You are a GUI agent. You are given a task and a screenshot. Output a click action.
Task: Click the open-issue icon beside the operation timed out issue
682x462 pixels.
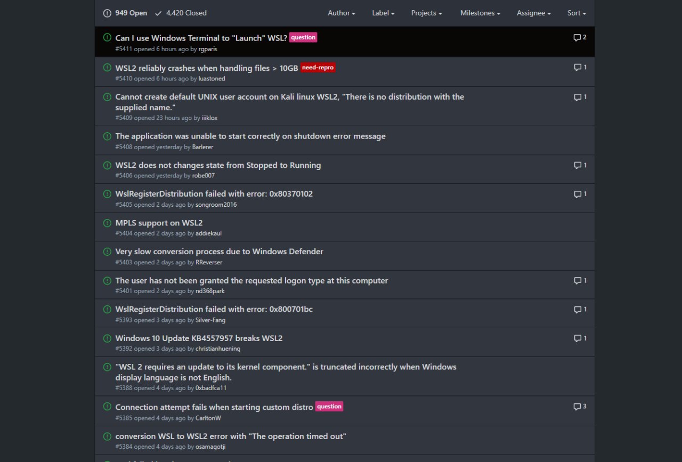click(107, 435)
